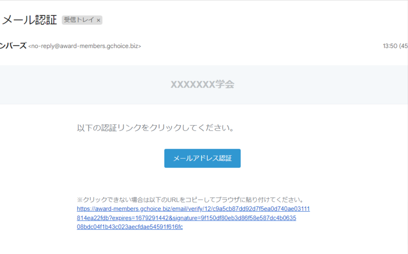Remove the 受信トレイ label with its x

[98, 20]
